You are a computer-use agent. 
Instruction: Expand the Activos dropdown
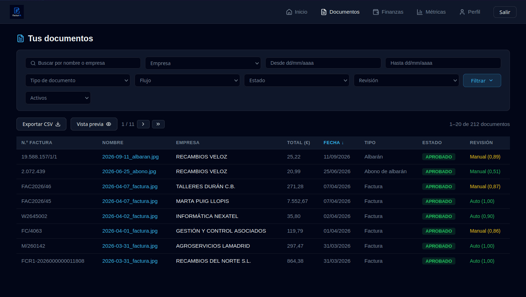click(58, 98)
